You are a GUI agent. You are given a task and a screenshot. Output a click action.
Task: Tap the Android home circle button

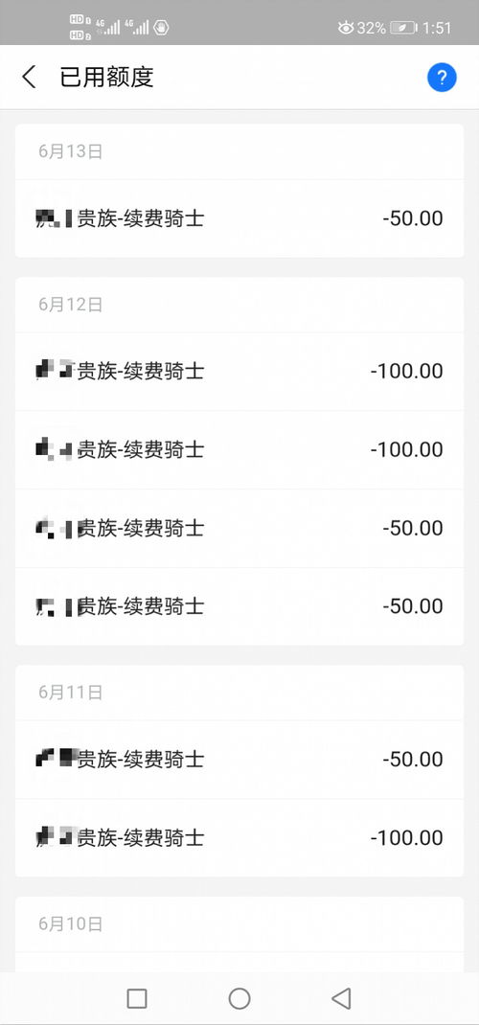coord(239,998)
